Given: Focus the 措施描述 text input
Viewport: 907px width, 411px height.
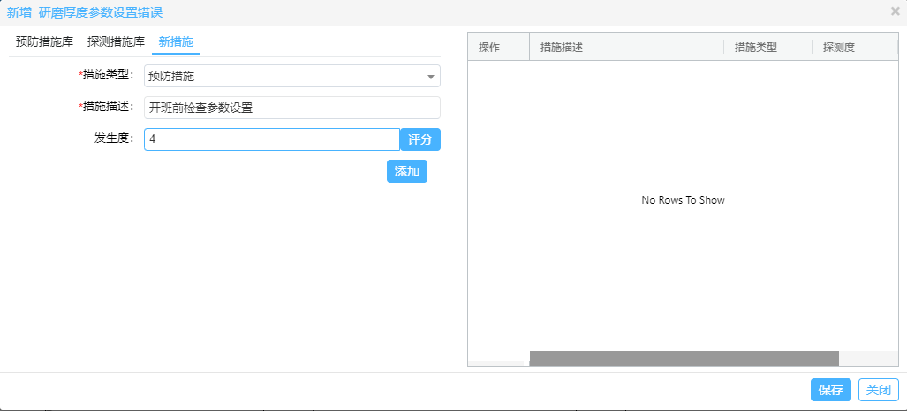Looking at the screenshot, I should [x=291, y=108].
